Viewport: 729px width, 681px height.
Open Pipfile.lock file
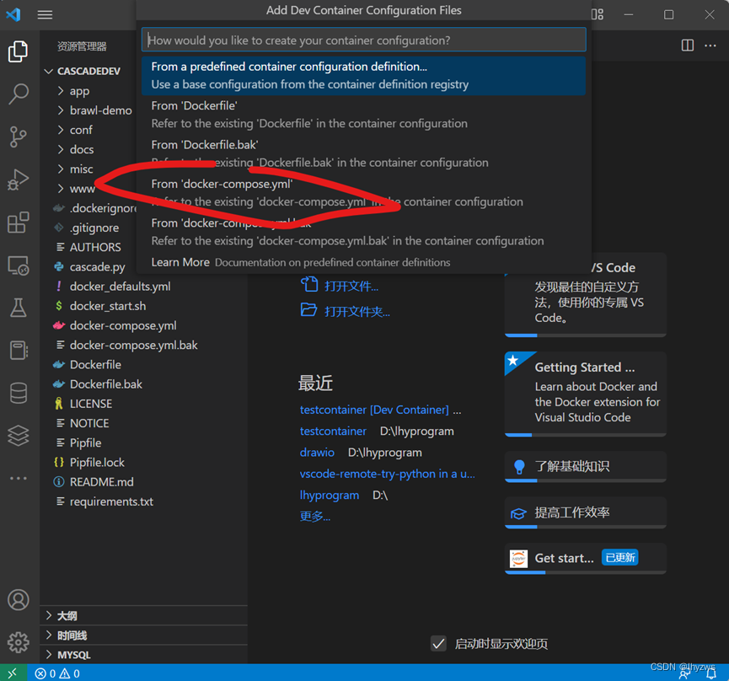coord(97,462)
